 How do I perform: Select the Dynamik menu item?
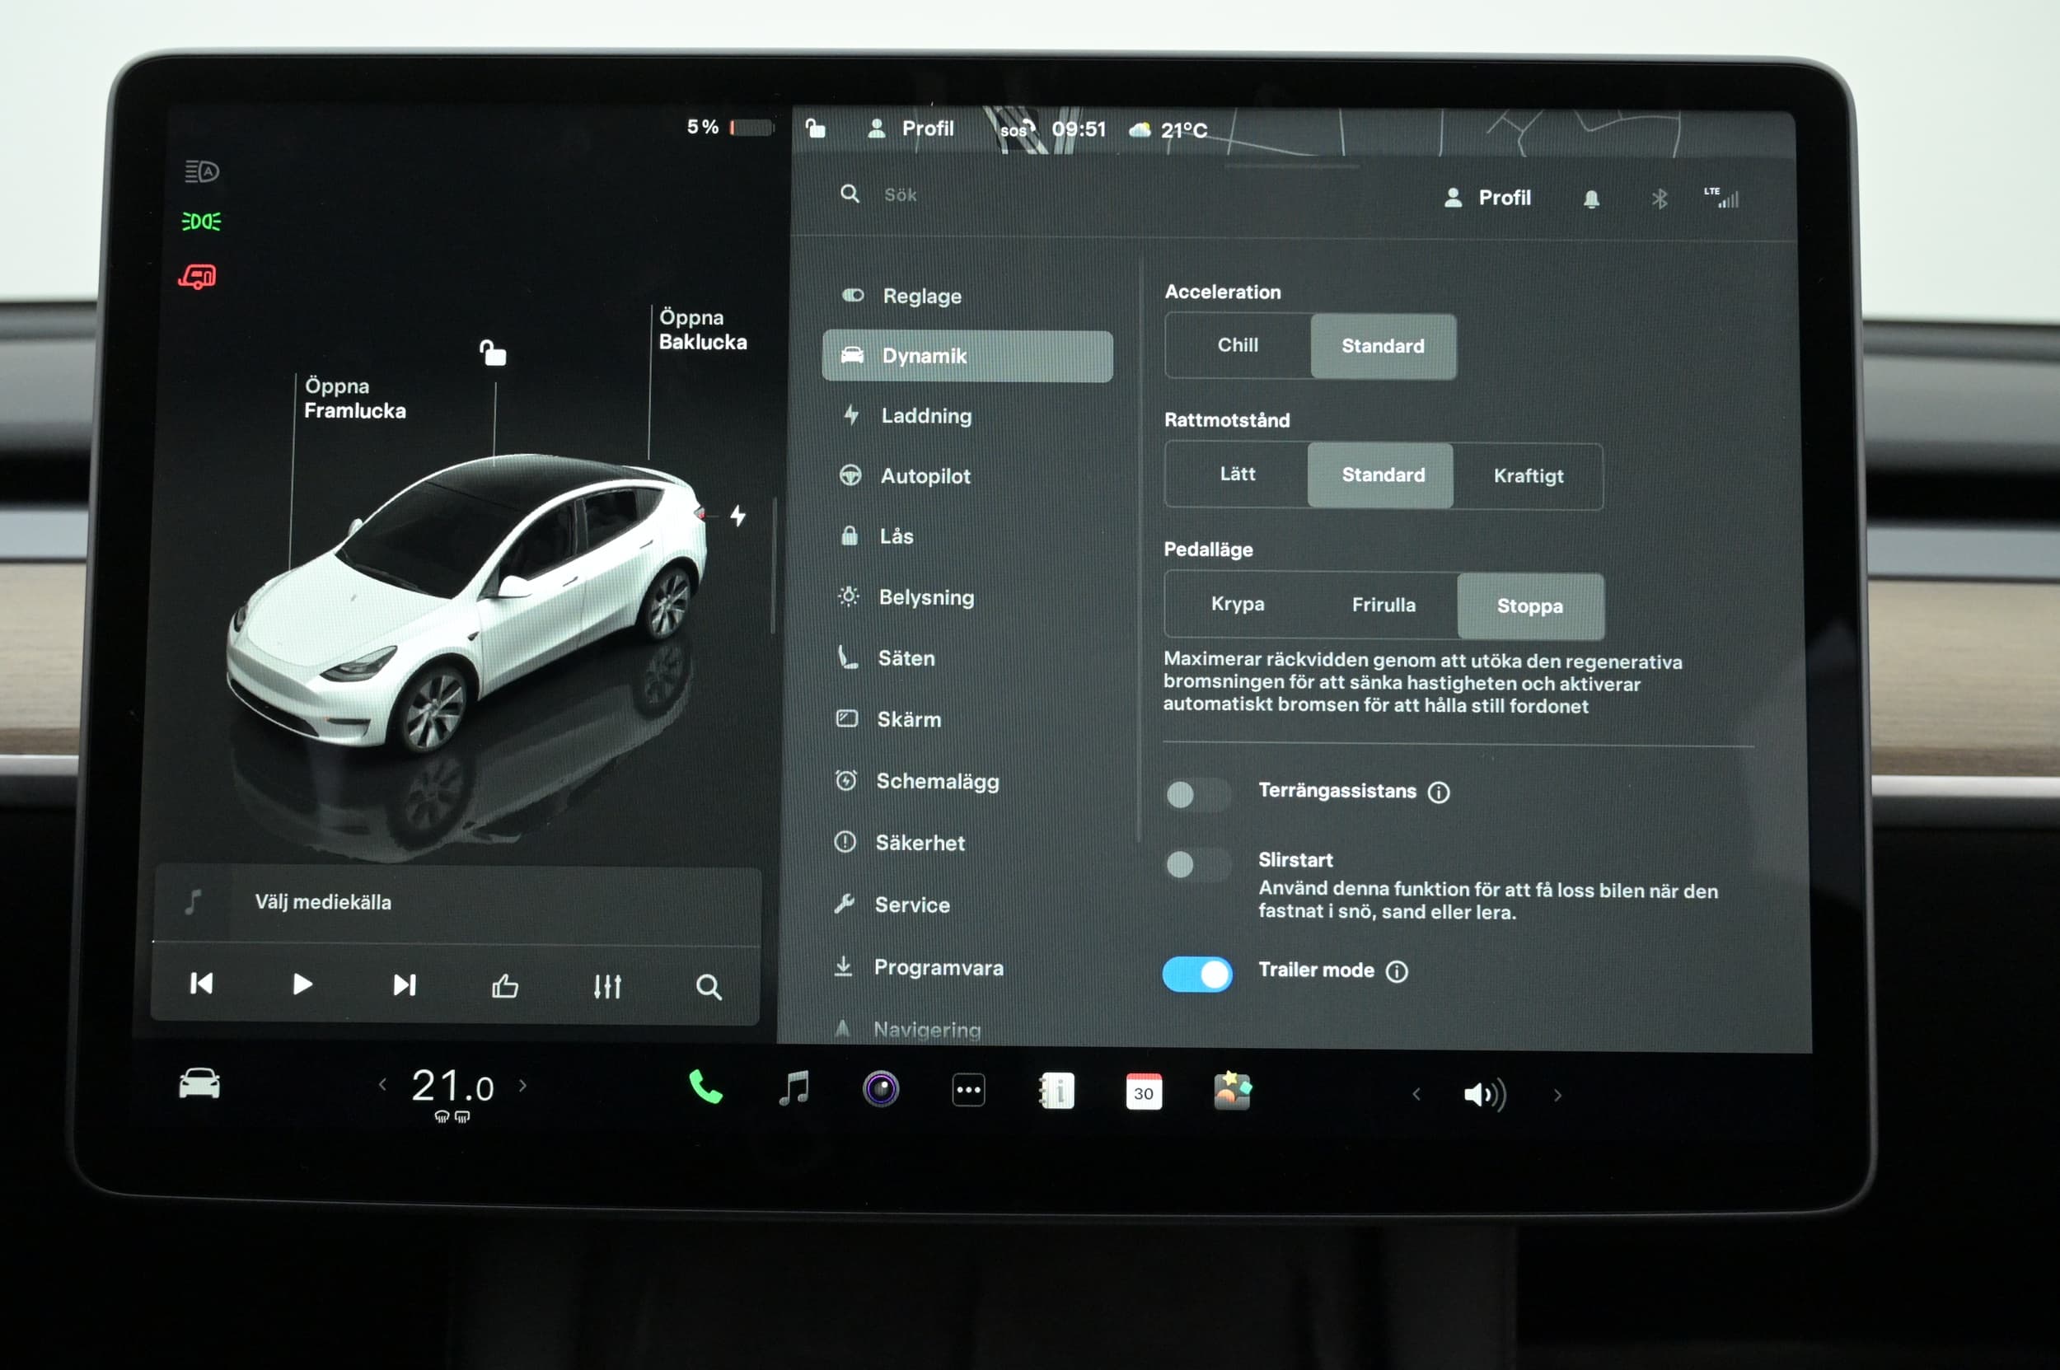click(967, 356)
